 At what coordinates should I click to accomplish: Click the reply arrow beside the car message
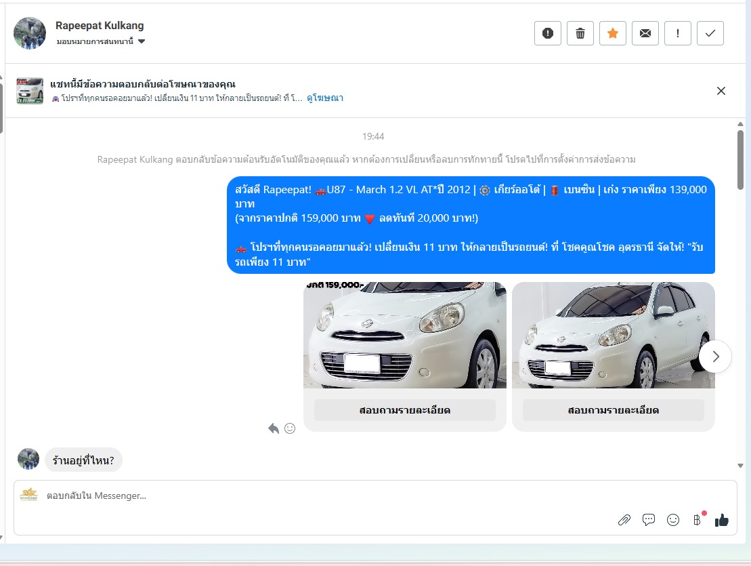[274, 428]
